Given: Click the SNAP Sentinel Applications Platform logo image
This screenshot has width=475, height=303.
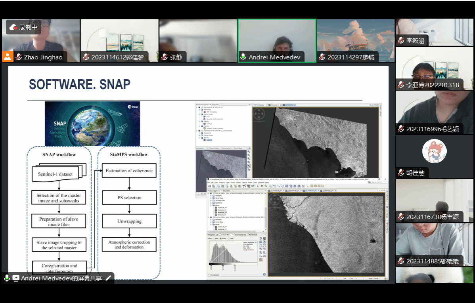Looking at the screenshot, I should pos(93,124).
